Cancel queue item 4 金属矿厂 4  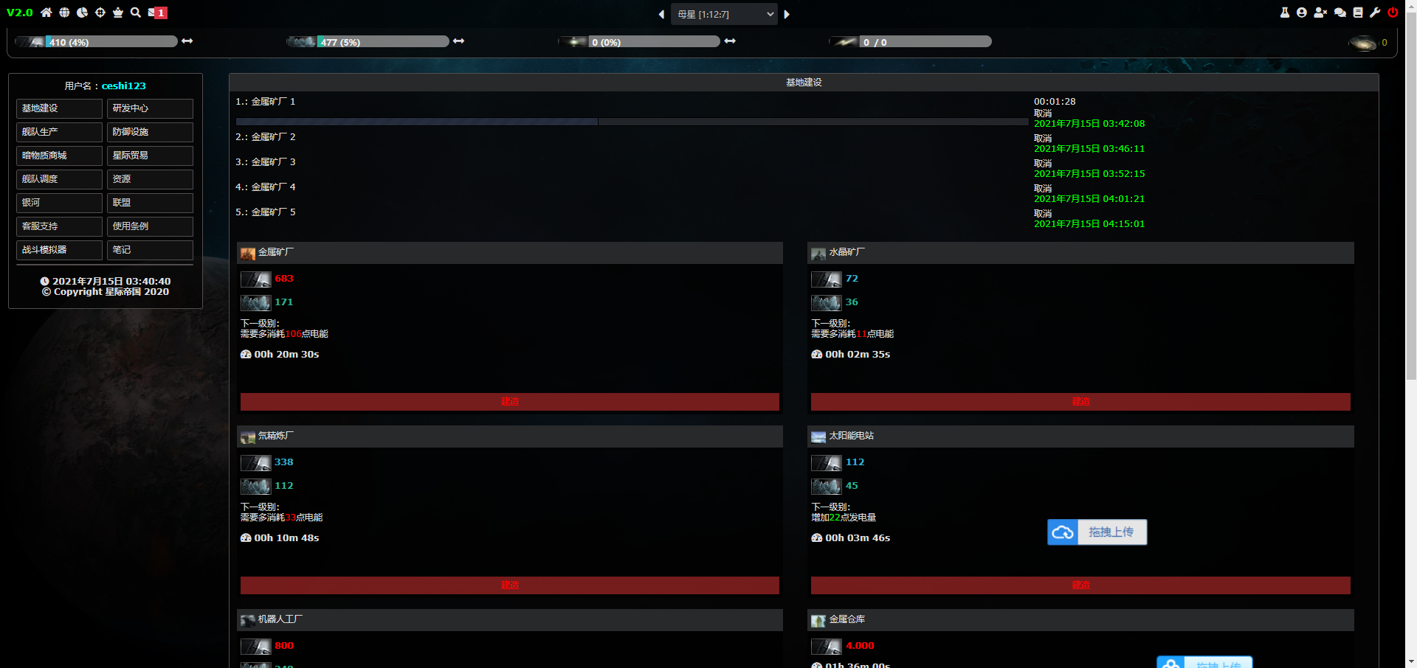(x=1043, y=189)
